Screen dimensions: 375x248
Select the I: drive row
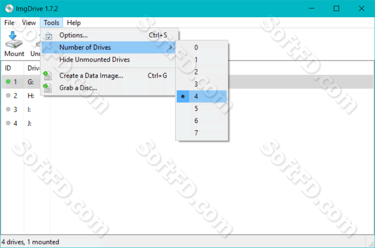point(187,109)
